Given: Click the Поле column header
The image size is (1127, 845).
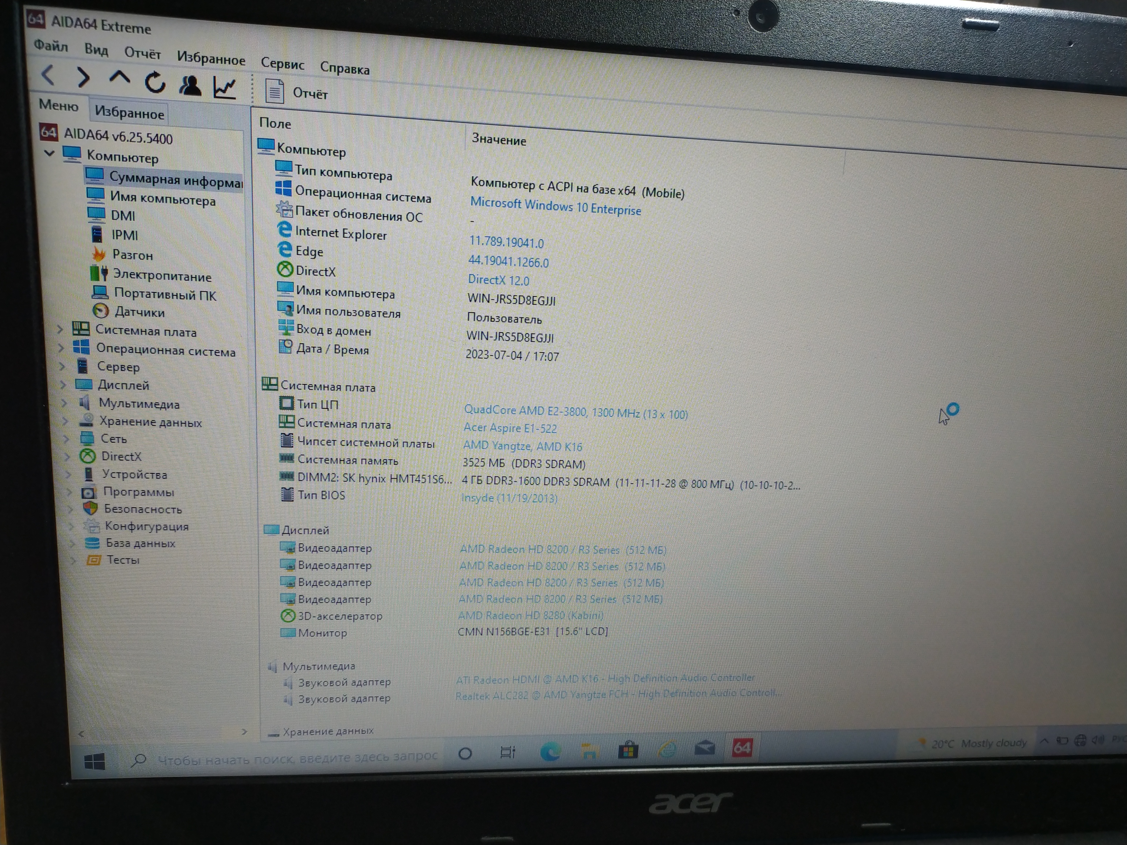Looking at the screenshot, I should [275, 123].
